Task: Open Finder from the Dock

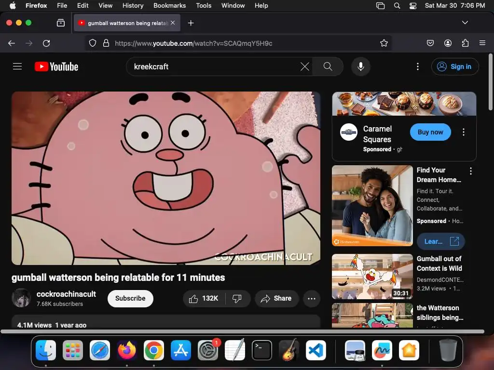Action: coord(46,350)
